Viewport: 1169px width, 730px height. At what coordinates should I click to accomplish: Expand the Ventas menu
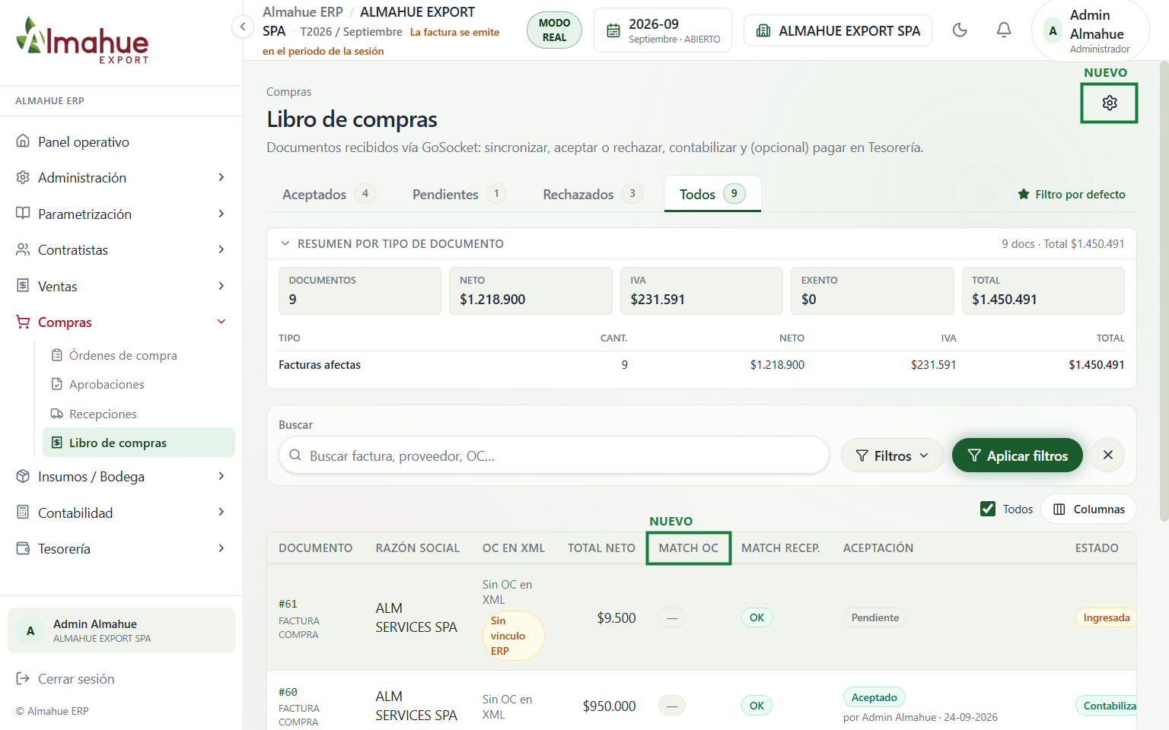122,287
